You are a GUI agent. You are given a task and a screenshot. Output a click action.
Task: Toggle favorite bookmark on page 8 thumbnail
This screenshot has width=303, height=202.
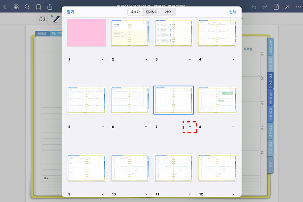(232, 89)
